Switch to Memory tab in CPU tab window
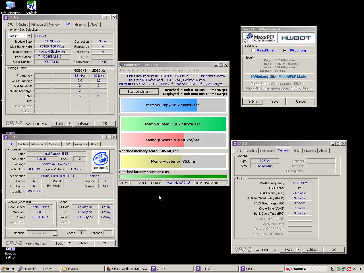This screenshot has width=364, height=273. click(x=54, y=144)
